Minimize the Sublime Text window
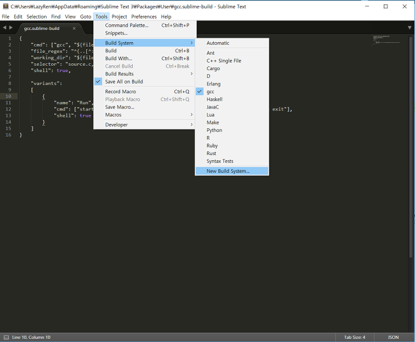The width and height of the screenshot is (415, 342). pyautogui.click(x=367, y=6)
